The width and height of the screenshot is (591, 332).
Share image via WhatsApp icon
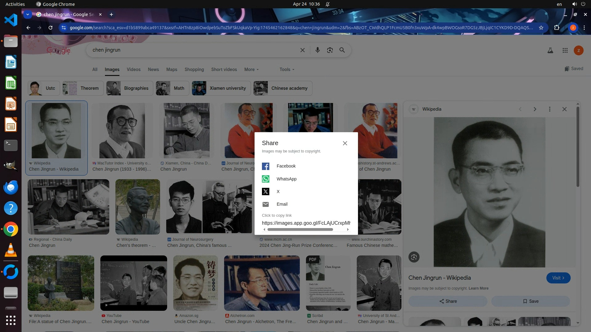pos(265,179)
